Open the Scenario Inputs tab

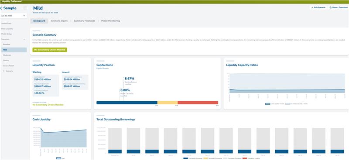59,21
